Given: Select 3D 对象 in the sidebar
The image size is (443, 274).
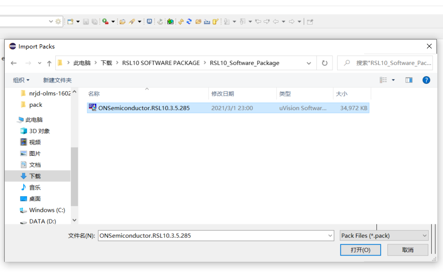Looking at the screenshot, I should [x=35, y=131].
